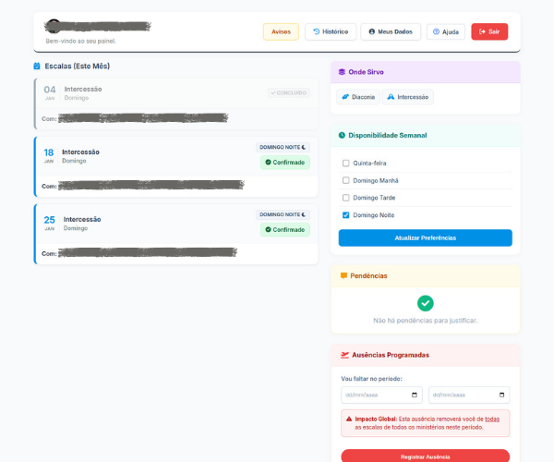Click the warning triangle in Impacto Global notice
Screen dimensions: 554x462
pyautogui.click(x=348, y=419)
